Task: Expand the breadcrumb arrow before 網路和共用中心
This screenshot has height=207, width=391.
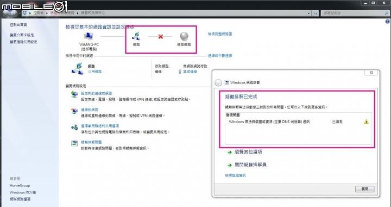Action: pos(78,13)
